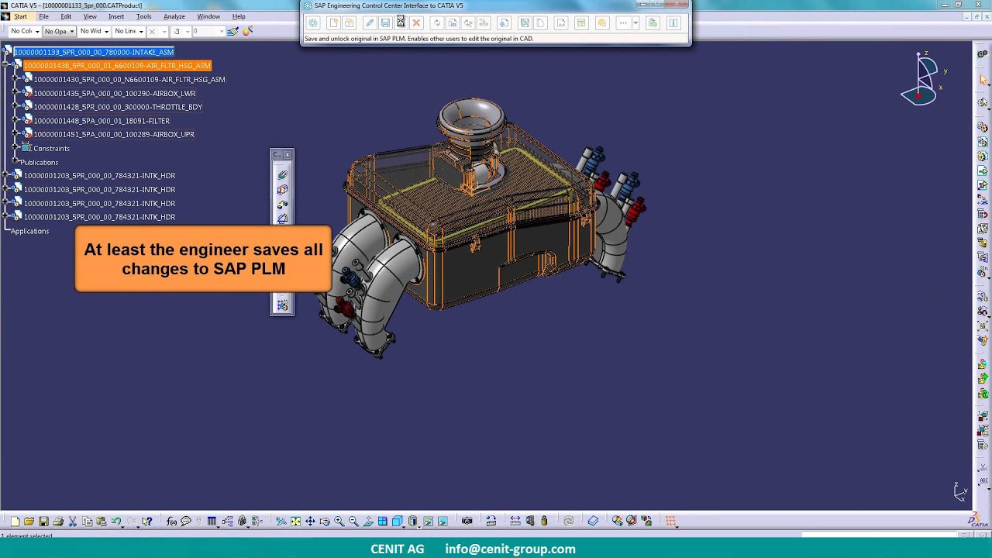Click the red X cancel icon in SAP toolbar
This screenshot has height=558, width=992.
(416, 23)
